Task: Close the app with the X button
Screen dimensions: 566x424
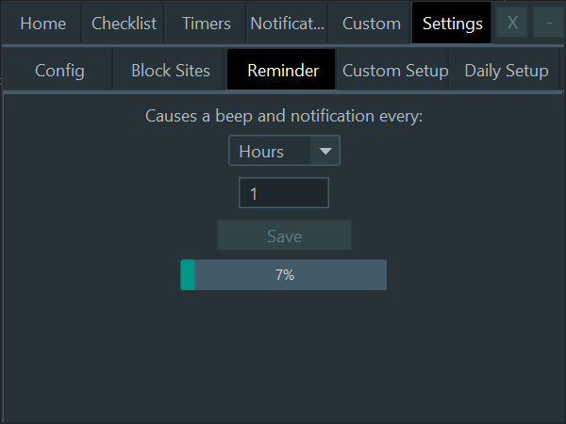Action: [512, 23]
